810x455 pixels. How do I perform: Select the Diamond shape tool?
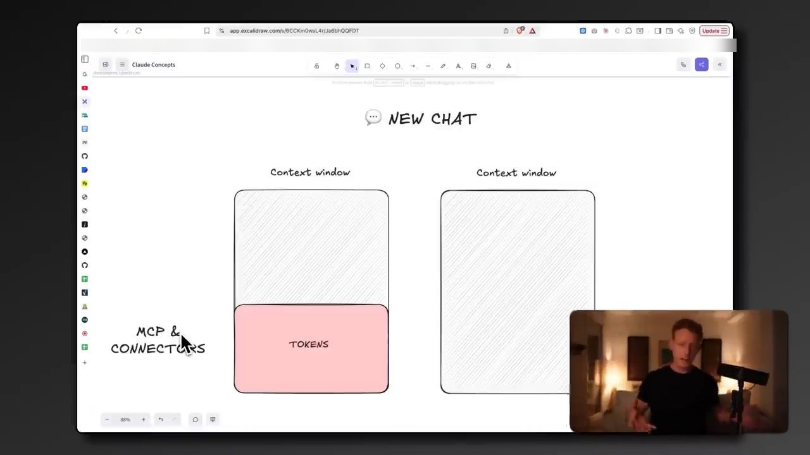[x=382, y=66]
